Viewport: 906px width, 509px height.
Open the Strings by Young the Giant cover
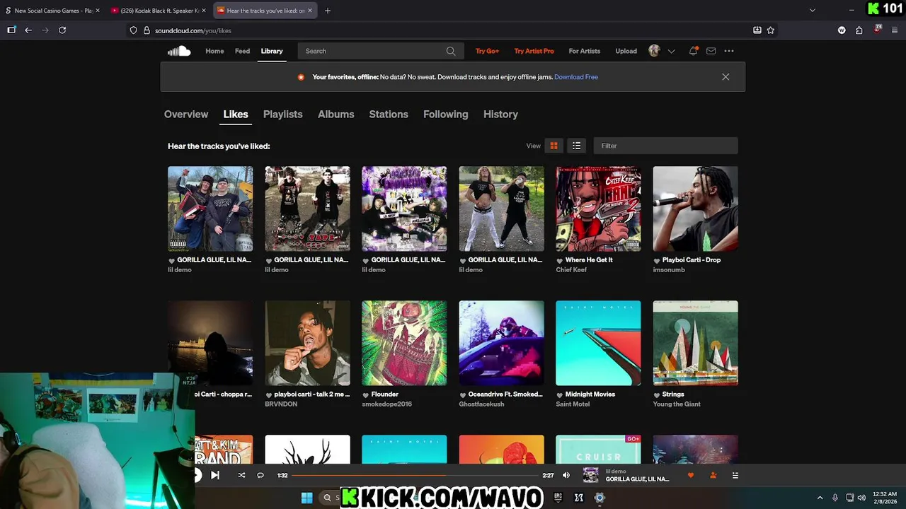[695, 343]
